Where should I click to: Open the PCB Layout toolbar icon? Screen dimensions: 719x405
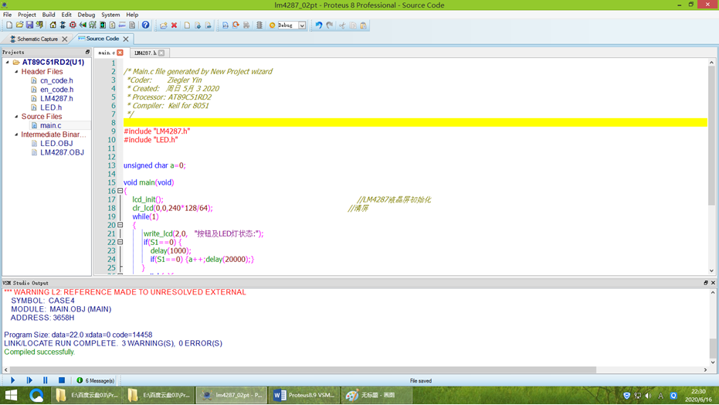[73, 26]
